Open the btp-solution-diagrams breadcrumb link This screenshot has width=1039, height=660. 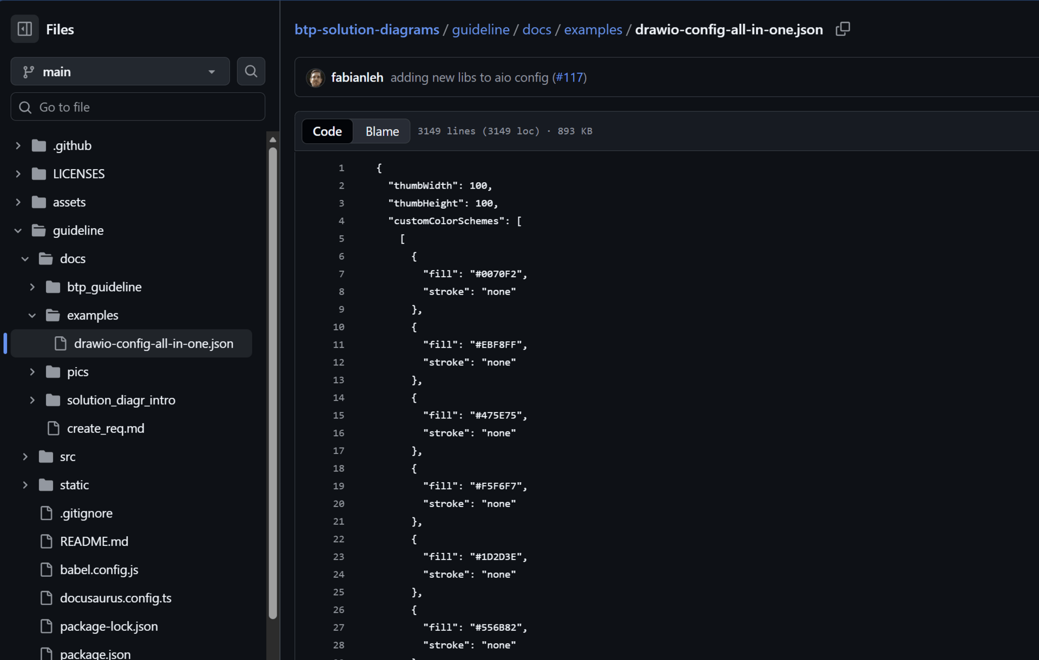point(366,30)
